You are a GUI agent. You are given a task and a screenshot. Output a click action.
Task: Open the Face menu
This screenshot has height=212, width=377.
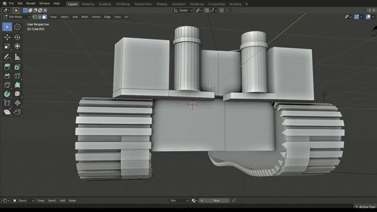[117, 17]
